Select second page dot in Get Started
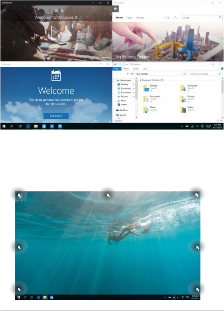 [56, 10]
